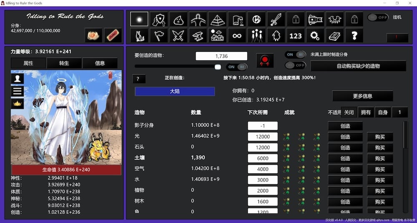Screen dimensions: 417x223
Task: Click the 空气 row field showing 4000
Action: pyautogui.click(x=263, y=169)
